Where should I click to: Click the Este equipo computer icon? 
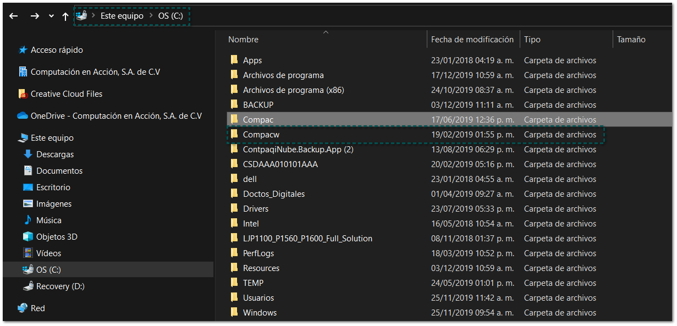click(x=23, y=138)
